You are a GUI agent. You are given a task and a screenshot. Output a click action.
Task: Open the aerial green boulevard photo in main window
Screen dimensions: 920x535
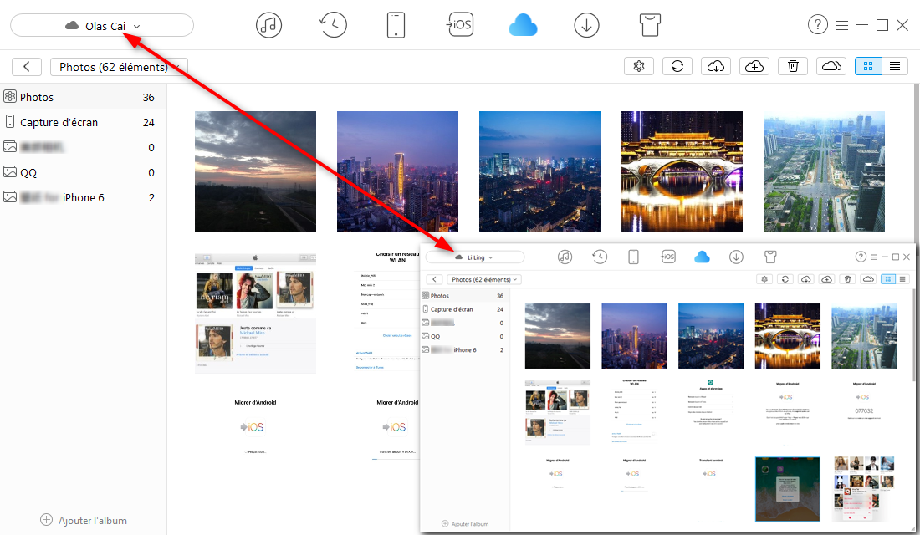(824, 172)
